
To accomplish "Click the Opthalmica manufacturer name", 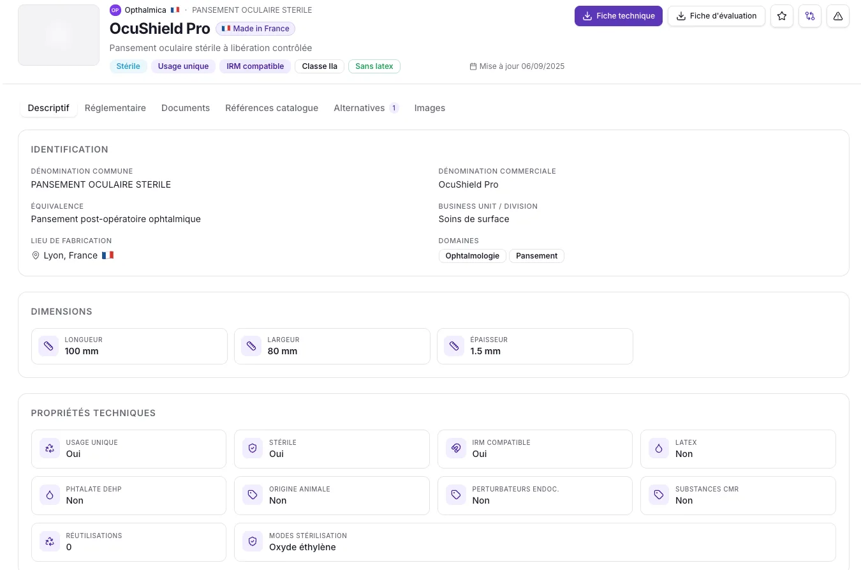I will pyautogui.click(x=145, y=10).
